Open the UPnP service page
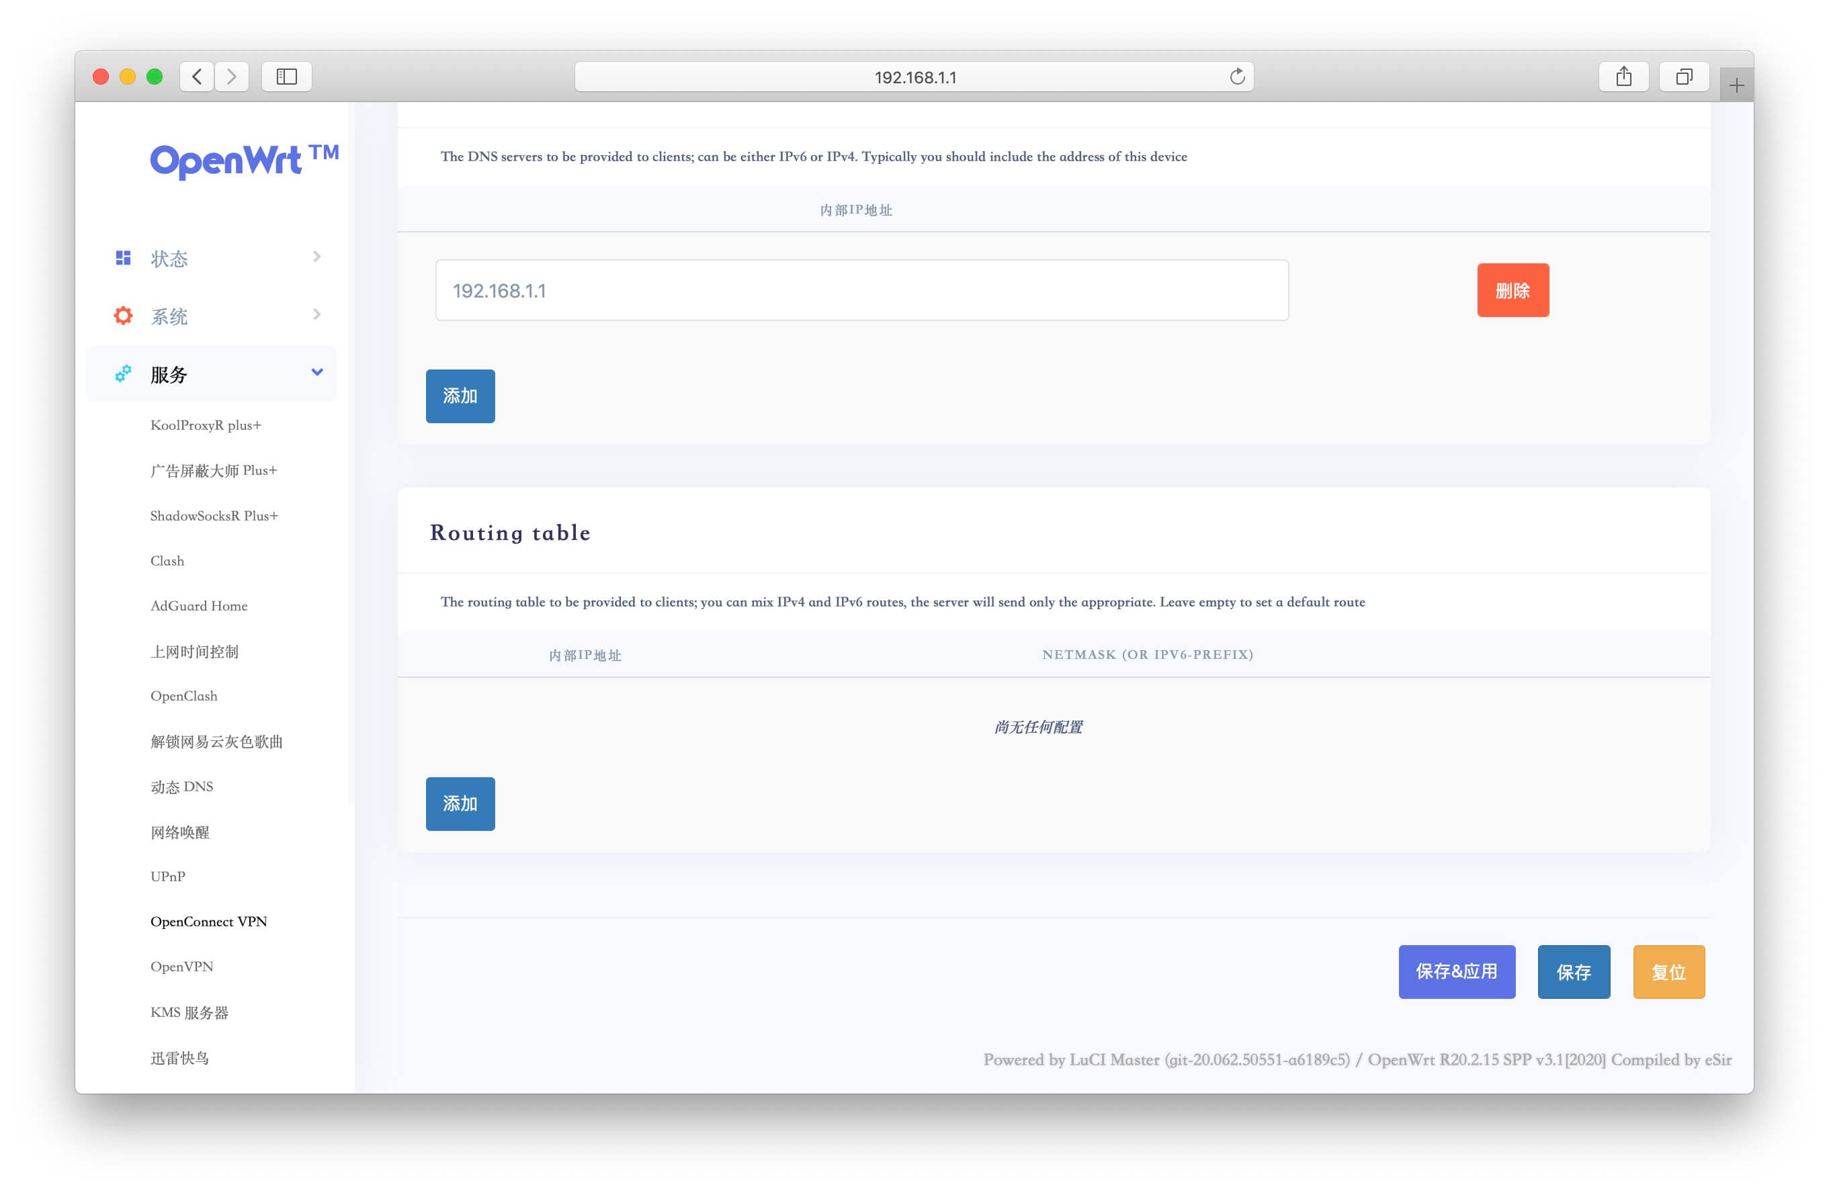The width and height of the screenshot is (1829, 1193). (167, 876)
